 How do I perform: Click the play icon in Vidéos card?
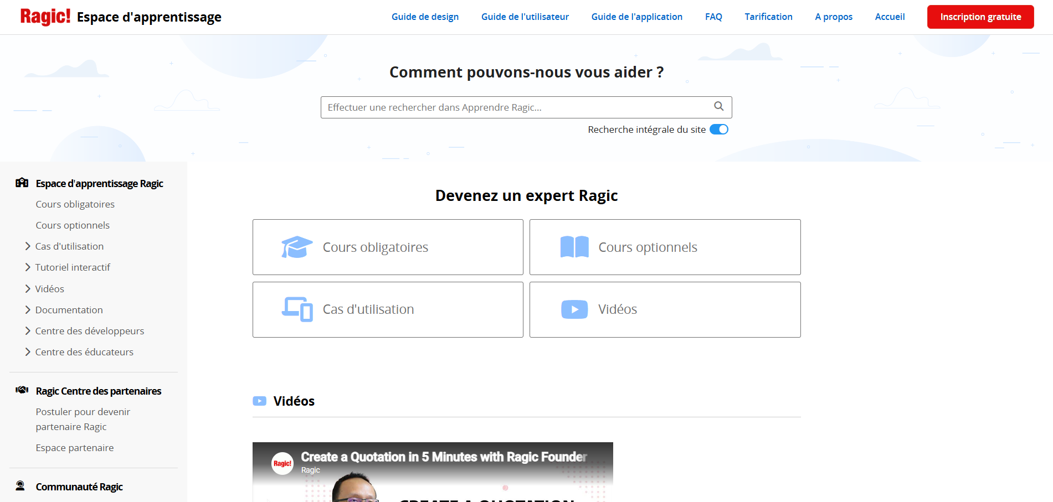coord(574,309)
